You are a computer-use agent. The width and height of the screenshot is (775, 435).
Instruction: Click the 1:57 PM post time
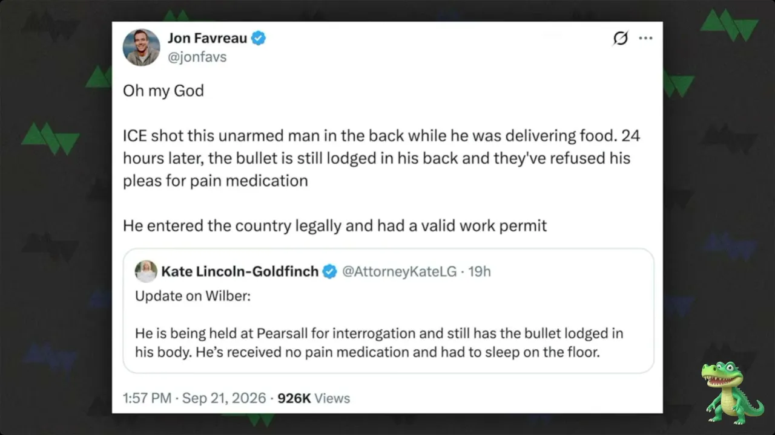(x=146, y=398)
